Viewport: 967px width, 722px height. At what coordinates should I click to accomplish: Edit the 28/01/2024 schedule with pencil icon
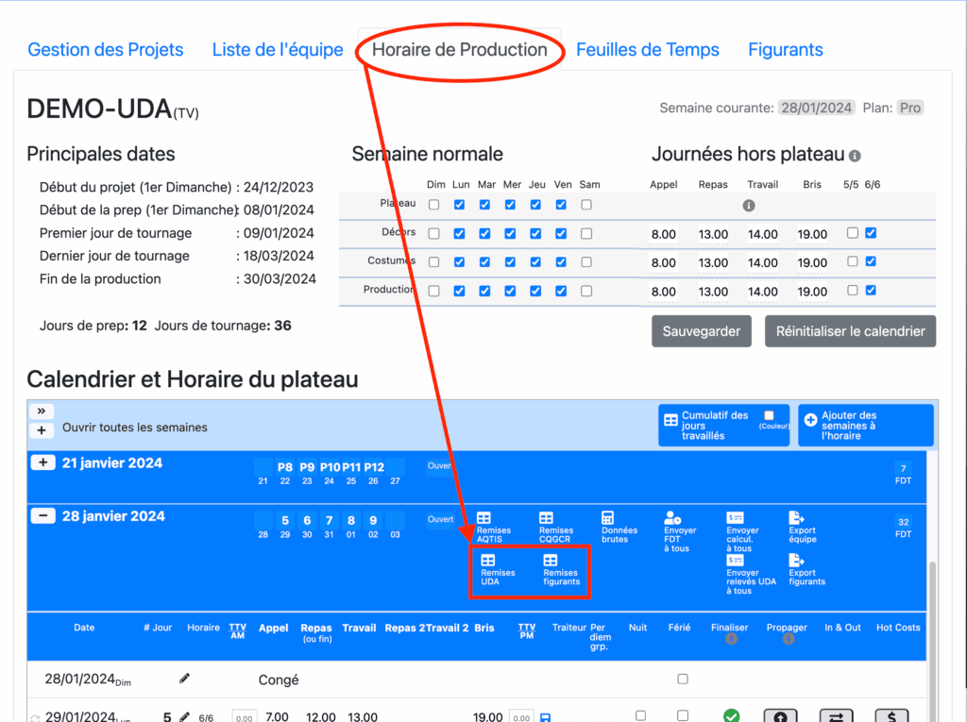point(184,679)
